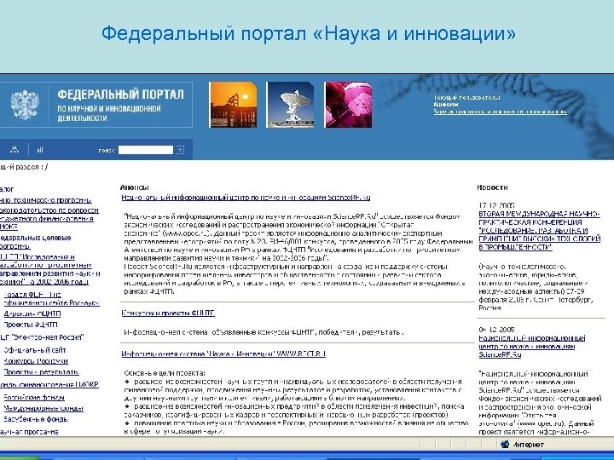
Task: Click the Аноним current user name
Action: [446, 105]
